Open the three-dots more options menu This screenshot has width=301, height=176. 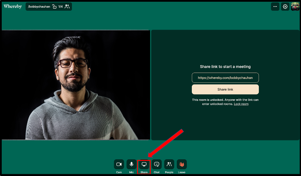[x=275, y=6]
